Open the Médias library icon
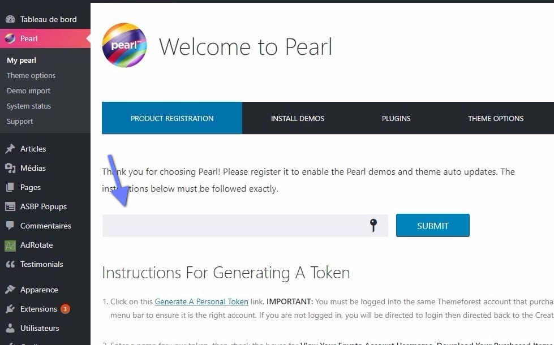 [x=11, y=168]
